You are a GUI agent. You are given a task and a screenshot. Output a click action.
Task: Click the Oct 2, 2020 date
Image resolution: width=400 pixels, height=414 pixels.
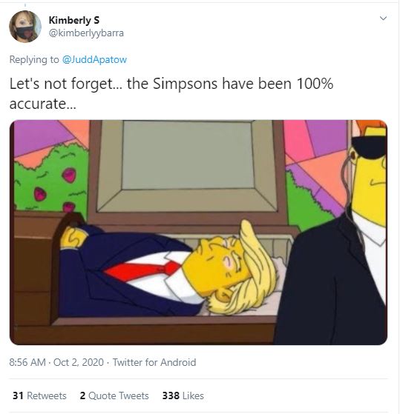(x=79, y=362)
